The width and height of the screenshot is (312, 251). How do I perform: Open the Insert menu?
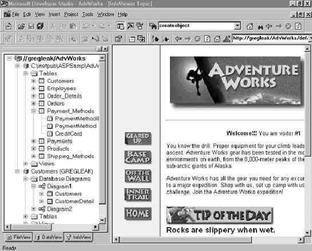54,14
